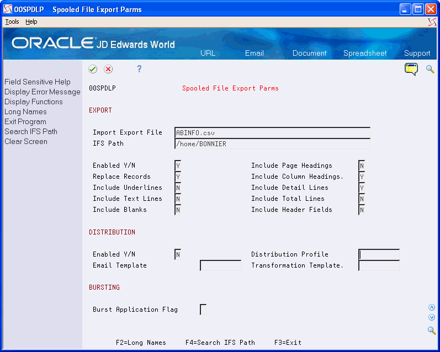
Task: Select Display Error Message in sidebar
Action: click(43, 92)
